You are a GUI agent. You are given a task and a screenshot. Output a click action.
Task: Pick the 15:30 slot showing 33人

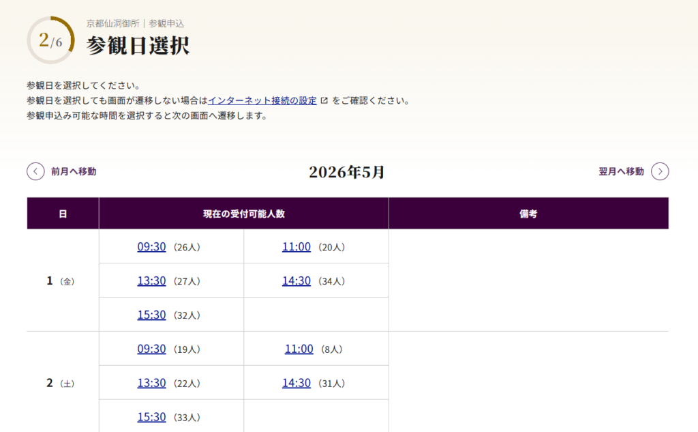click(151, 417)
